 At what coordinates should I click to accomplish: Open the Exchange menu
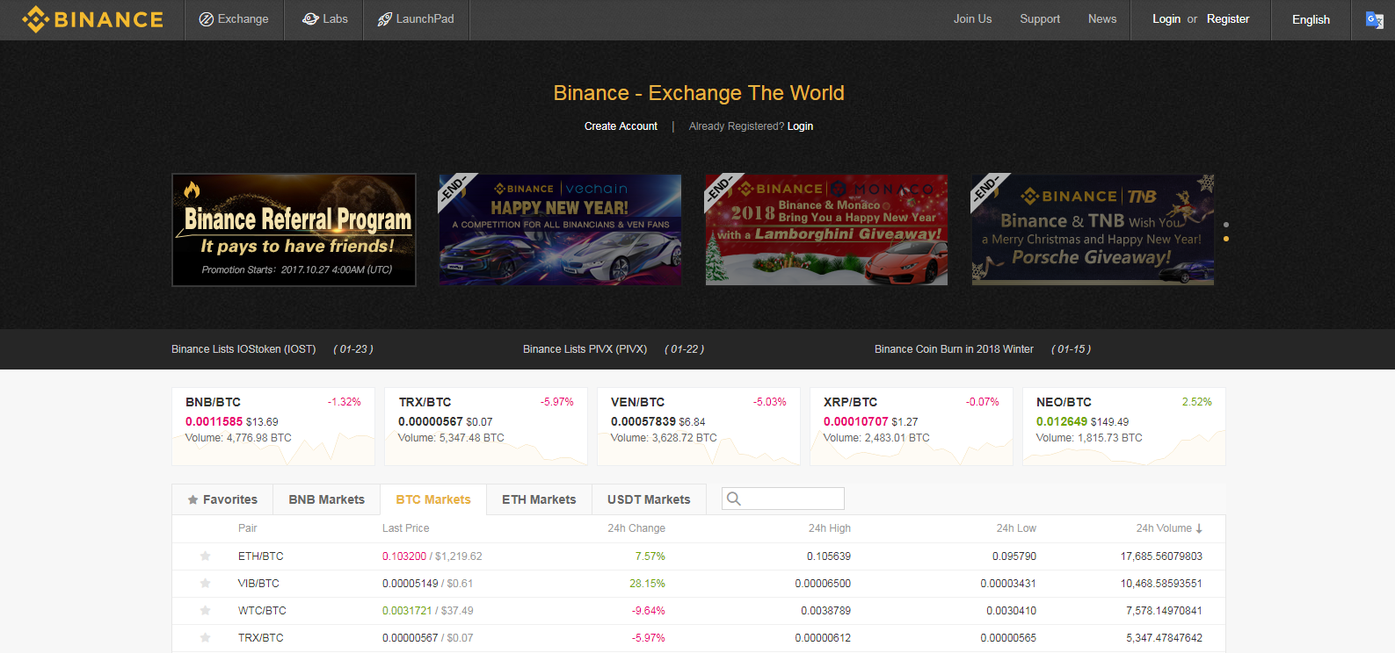(234, 19)
